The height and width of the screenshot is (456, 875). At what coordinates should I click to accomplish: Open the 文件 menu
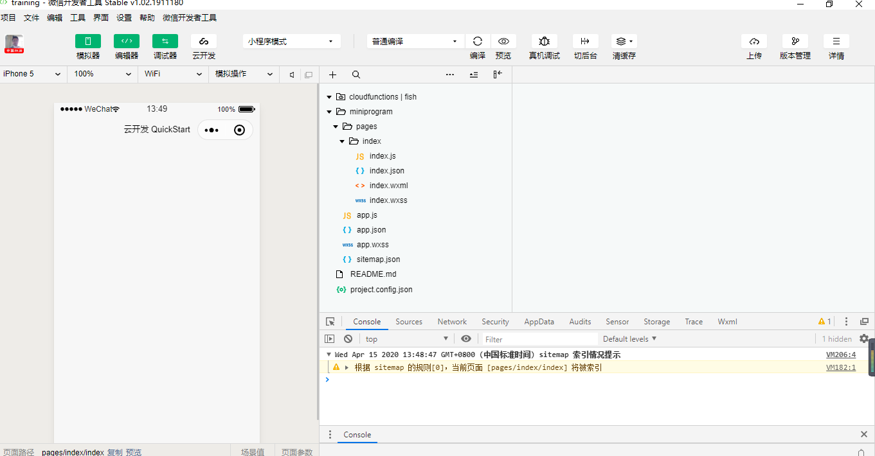tap(32, 18)
